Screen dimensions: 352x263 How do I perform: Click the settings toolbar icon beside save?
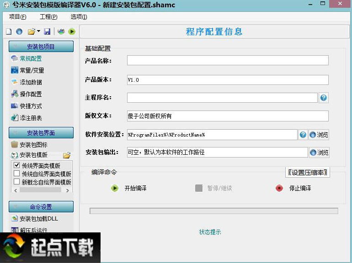(61, 32)
